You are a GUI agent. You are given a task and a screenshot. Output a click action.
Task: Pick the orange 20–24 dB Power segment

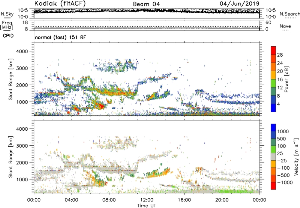(273, 67)
